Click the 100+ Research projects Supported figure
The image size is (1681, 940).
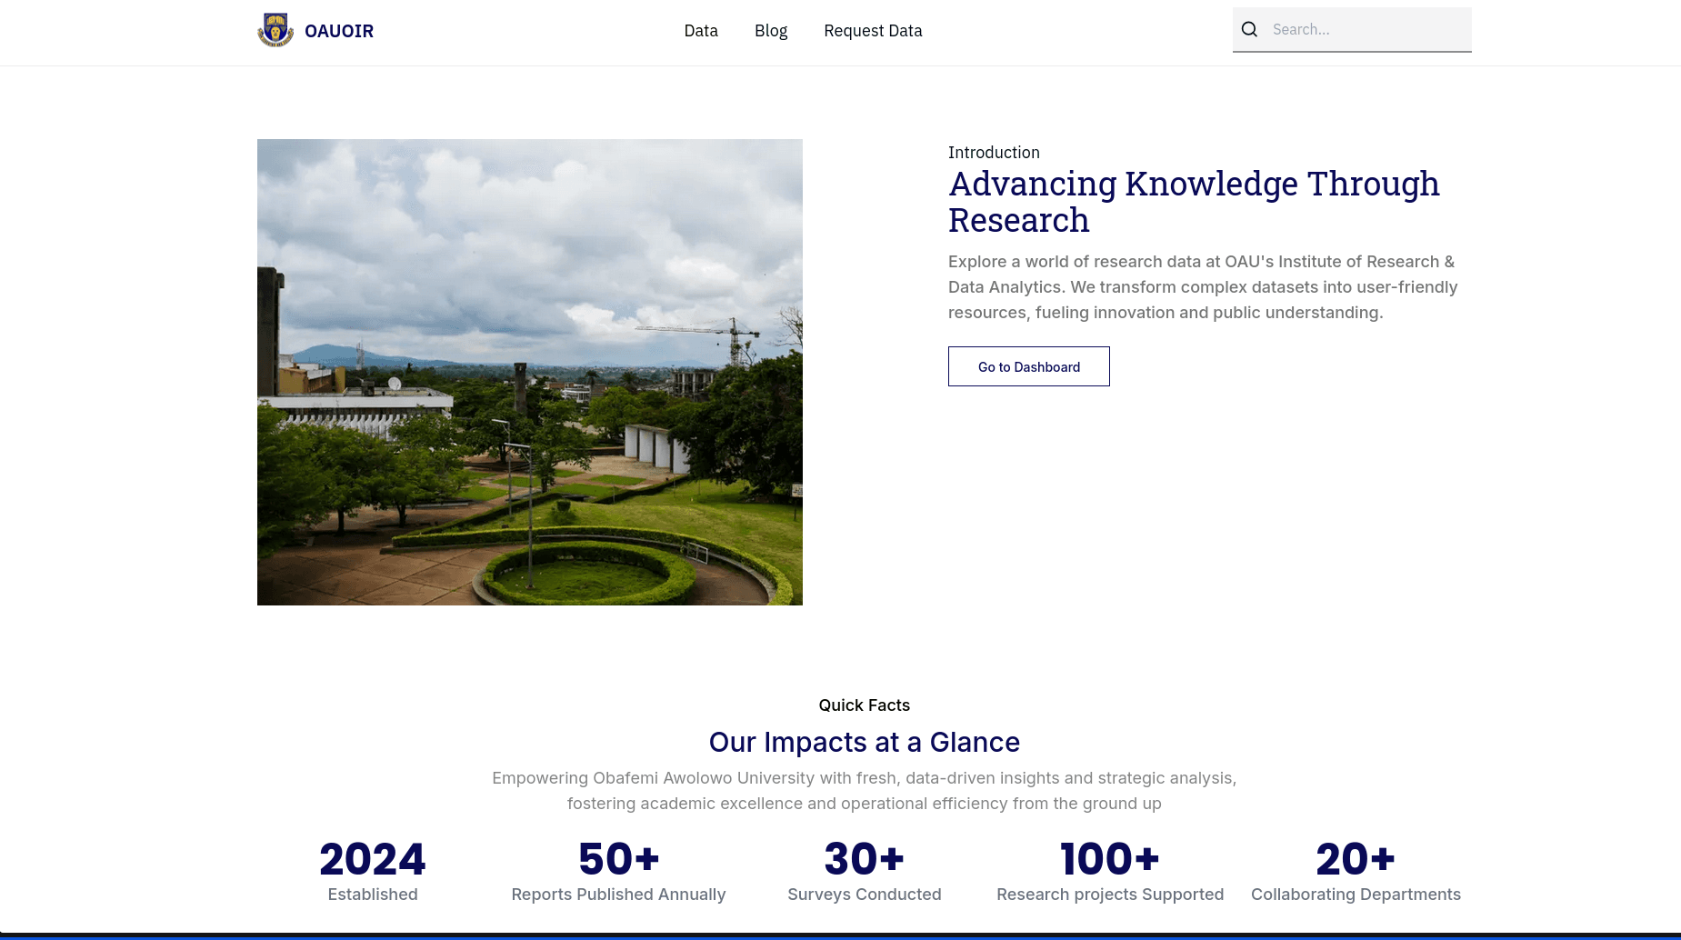[1109, 860]
